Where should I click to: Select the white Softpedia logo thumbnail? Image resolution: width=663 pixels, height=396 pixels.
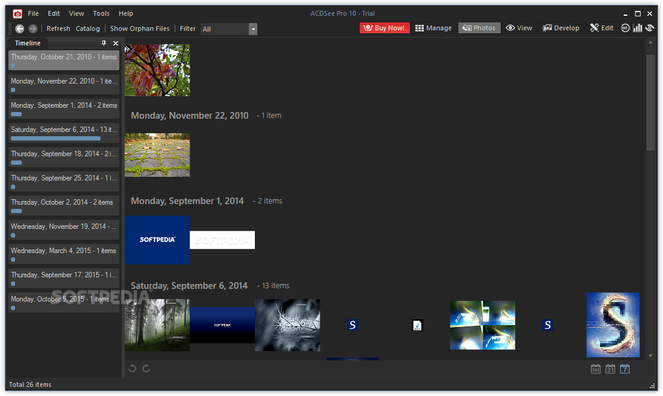(222, 240)
